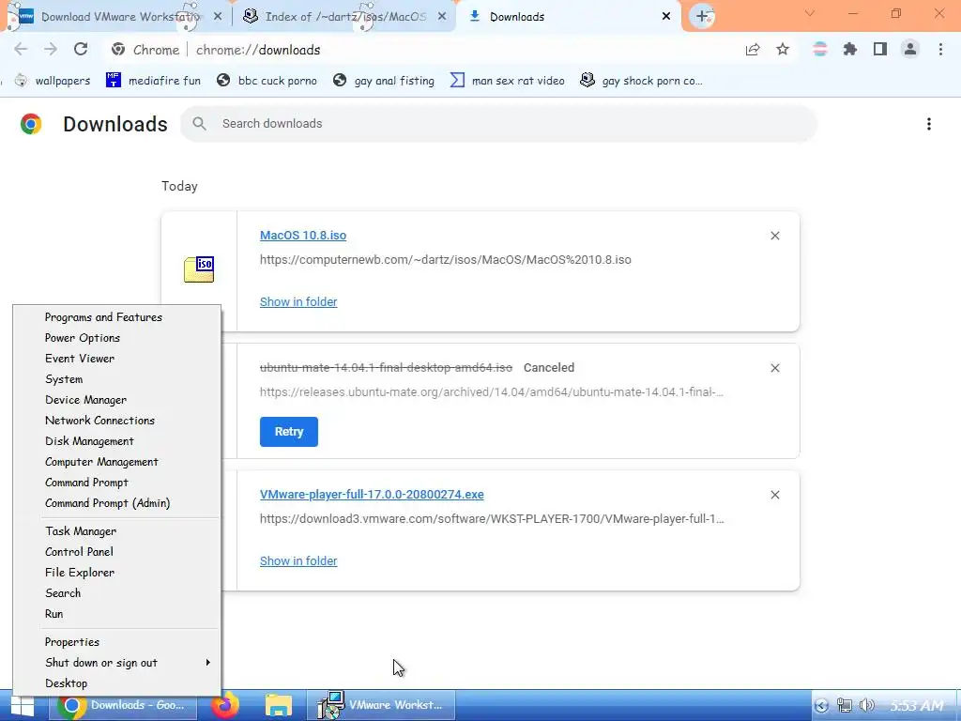Viewport: 961px width, 721px height.
Task: Reload the Chrome page
Action: click(x=81, y=50)
